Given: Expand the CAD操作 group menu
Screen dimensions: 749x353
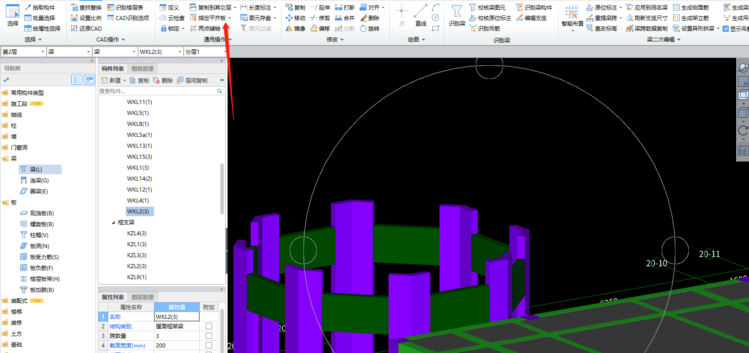Looking at the screenshot, I should click(111, 40).
